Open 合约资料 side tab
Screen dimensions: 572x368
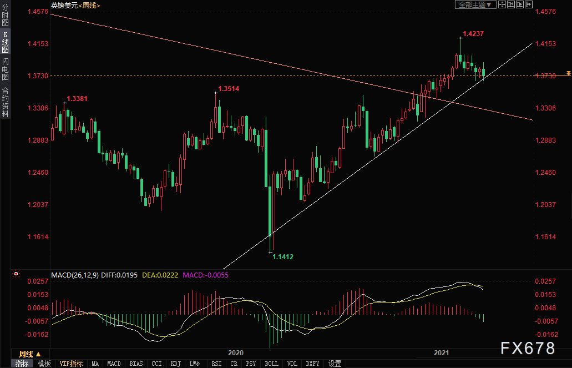pyautogui.click(x=5, y=102)
